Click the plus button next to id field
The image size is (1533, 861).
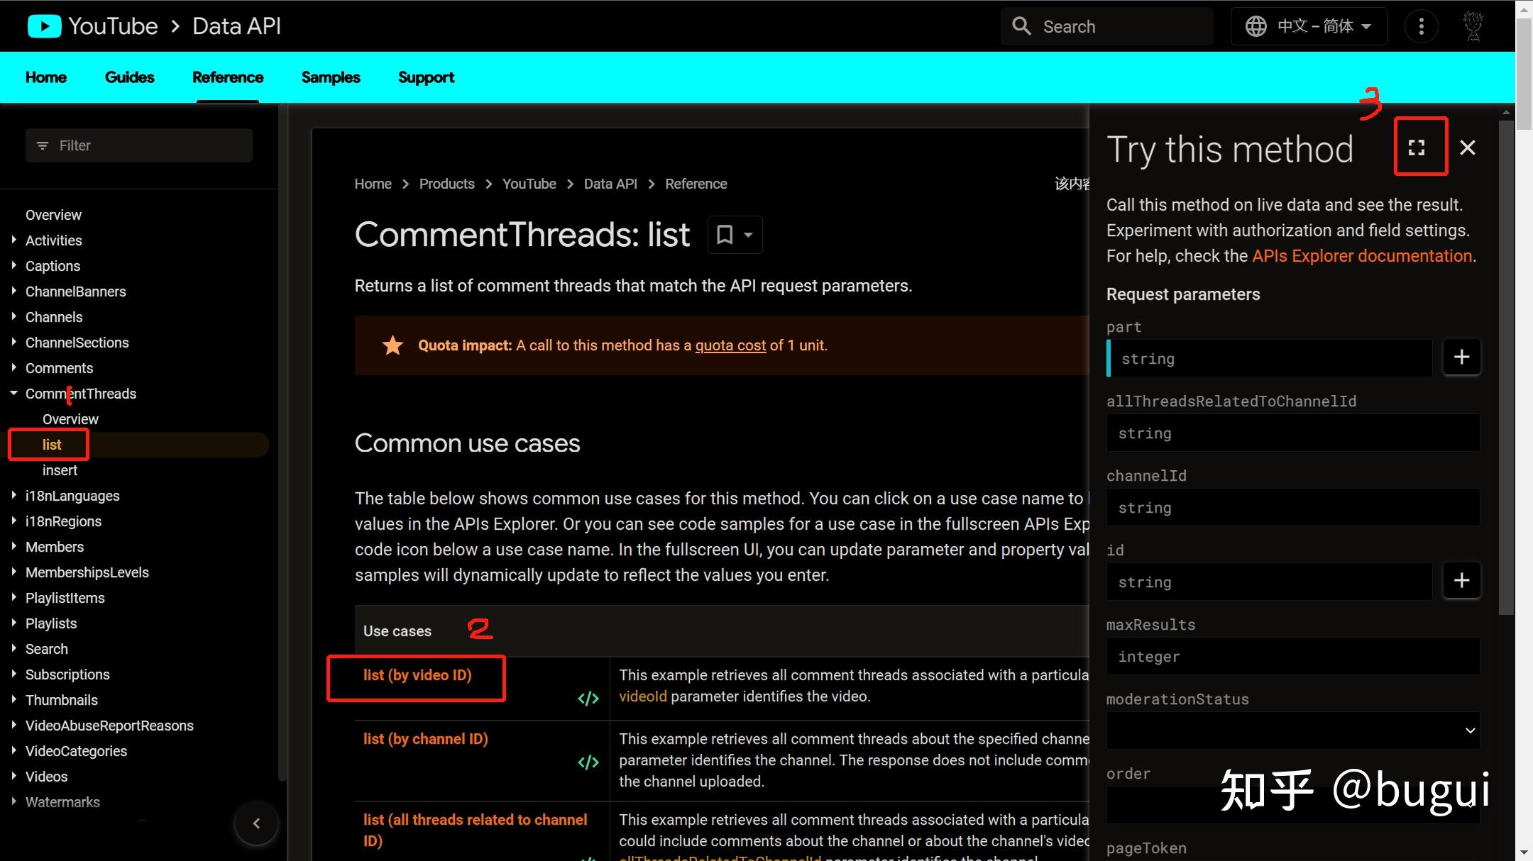[1461, 580]
